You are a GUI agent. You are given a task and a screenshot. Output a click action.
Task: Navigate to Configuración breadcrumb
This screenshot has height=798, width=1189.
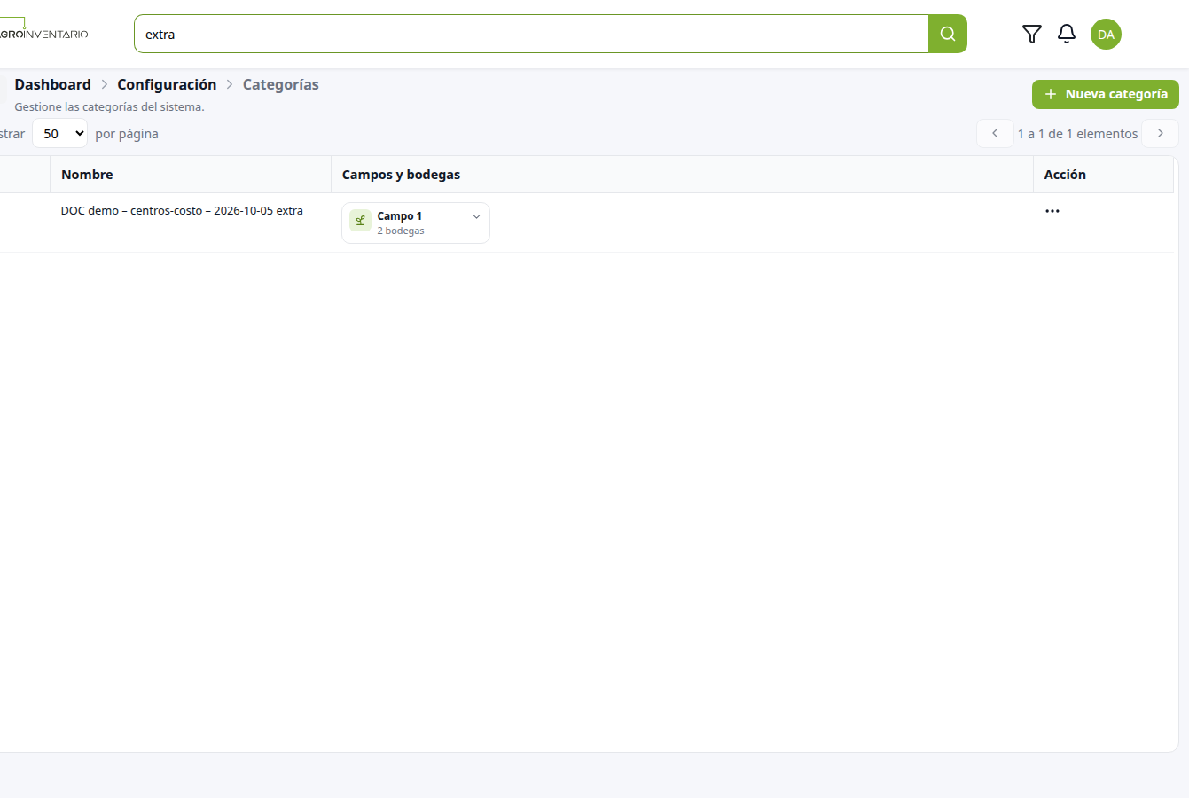(167, 84)
